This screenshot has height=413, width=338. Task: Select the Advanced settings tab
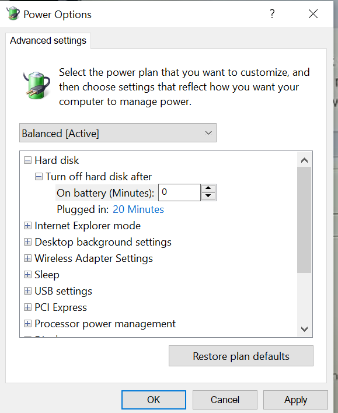[48, 41]
